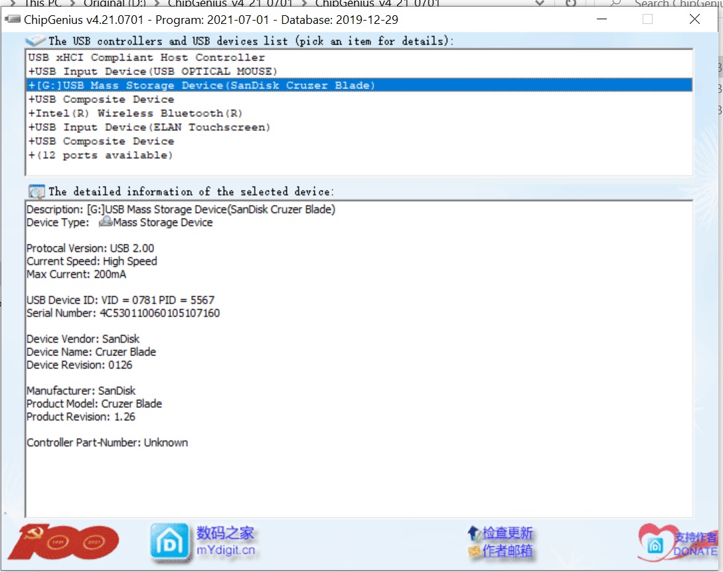Select Intel(R) Wireless Bluetooth(R) row
Image resolution: width=723 pixels, height=572 pixels.
point(359,113)
